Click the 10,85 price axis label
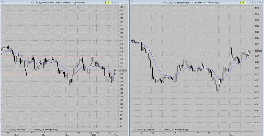 point(257,80)
